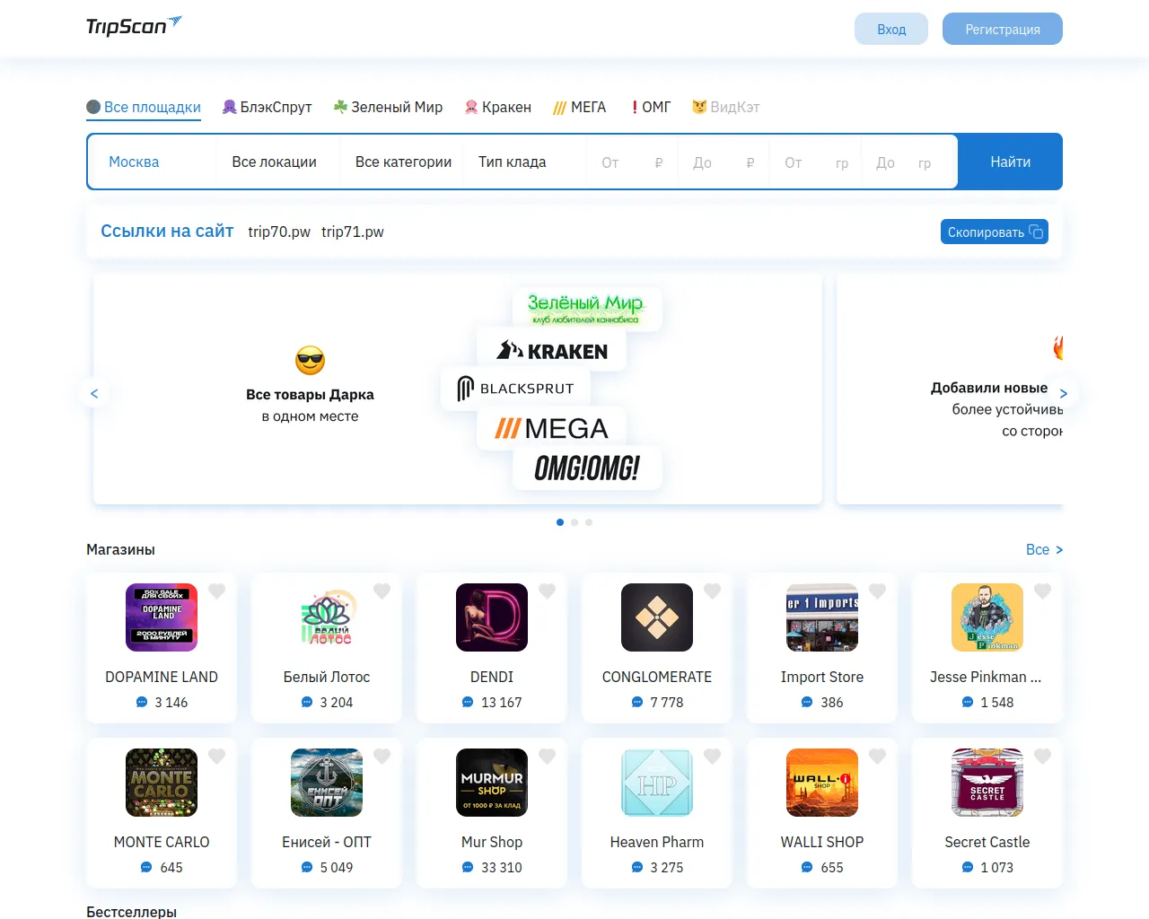Screen dimensions: 1149x919
Task: Add DENDI to favorites with the heart
Action: [548, 591]
